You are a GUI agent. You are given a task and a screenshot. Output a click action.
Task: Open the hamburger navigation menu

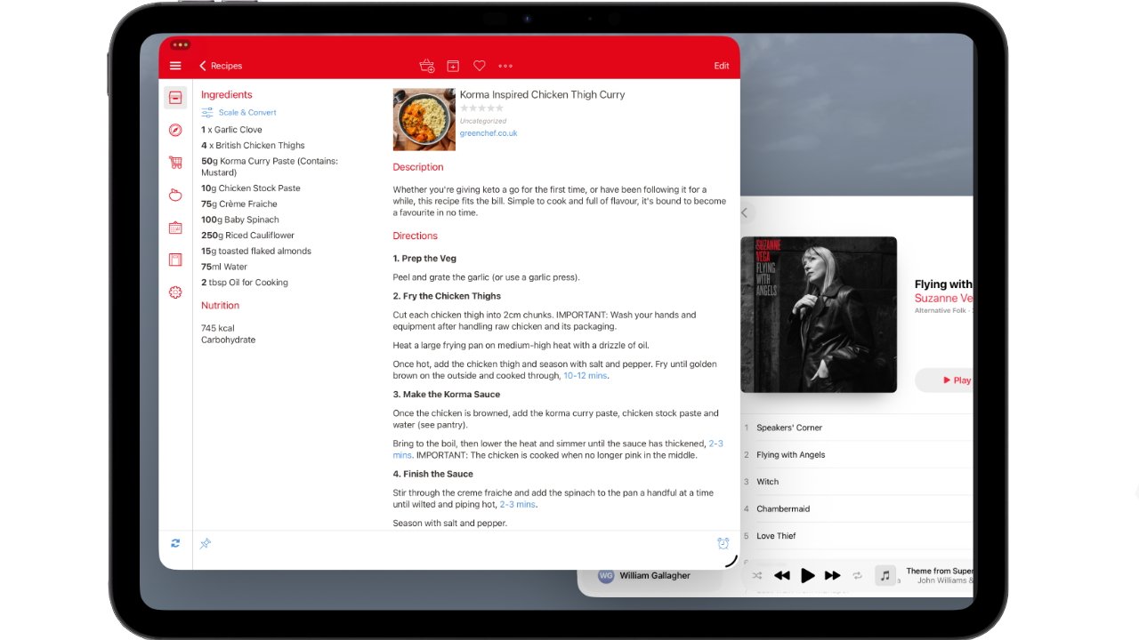coord(175,65)
